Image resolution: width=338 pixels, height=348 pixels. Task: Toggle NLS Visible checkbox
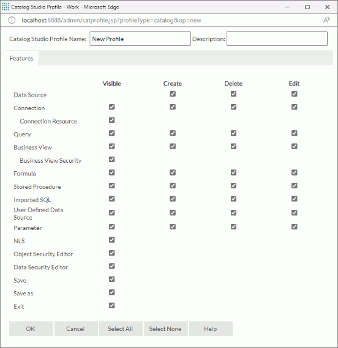point(112,240)
